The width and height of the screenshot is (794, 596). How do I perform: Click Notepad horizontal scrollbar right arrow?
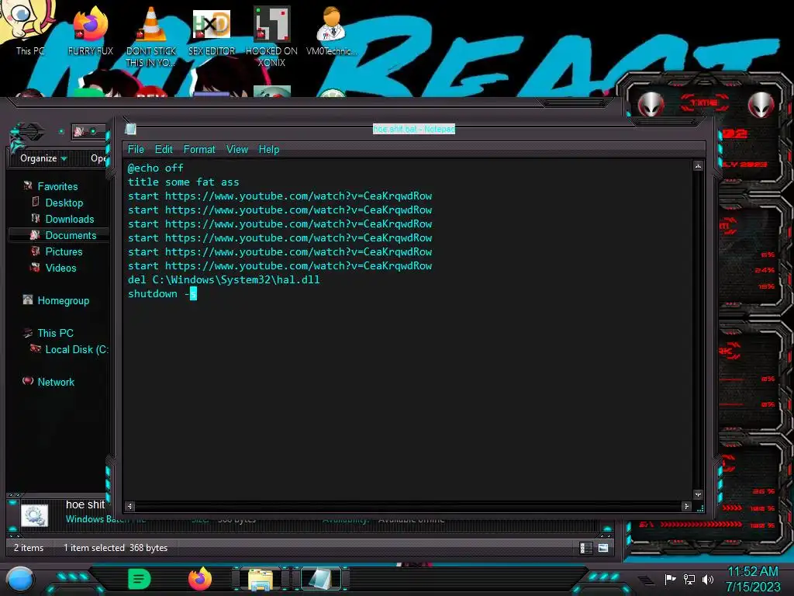click(x=687, y=506)
